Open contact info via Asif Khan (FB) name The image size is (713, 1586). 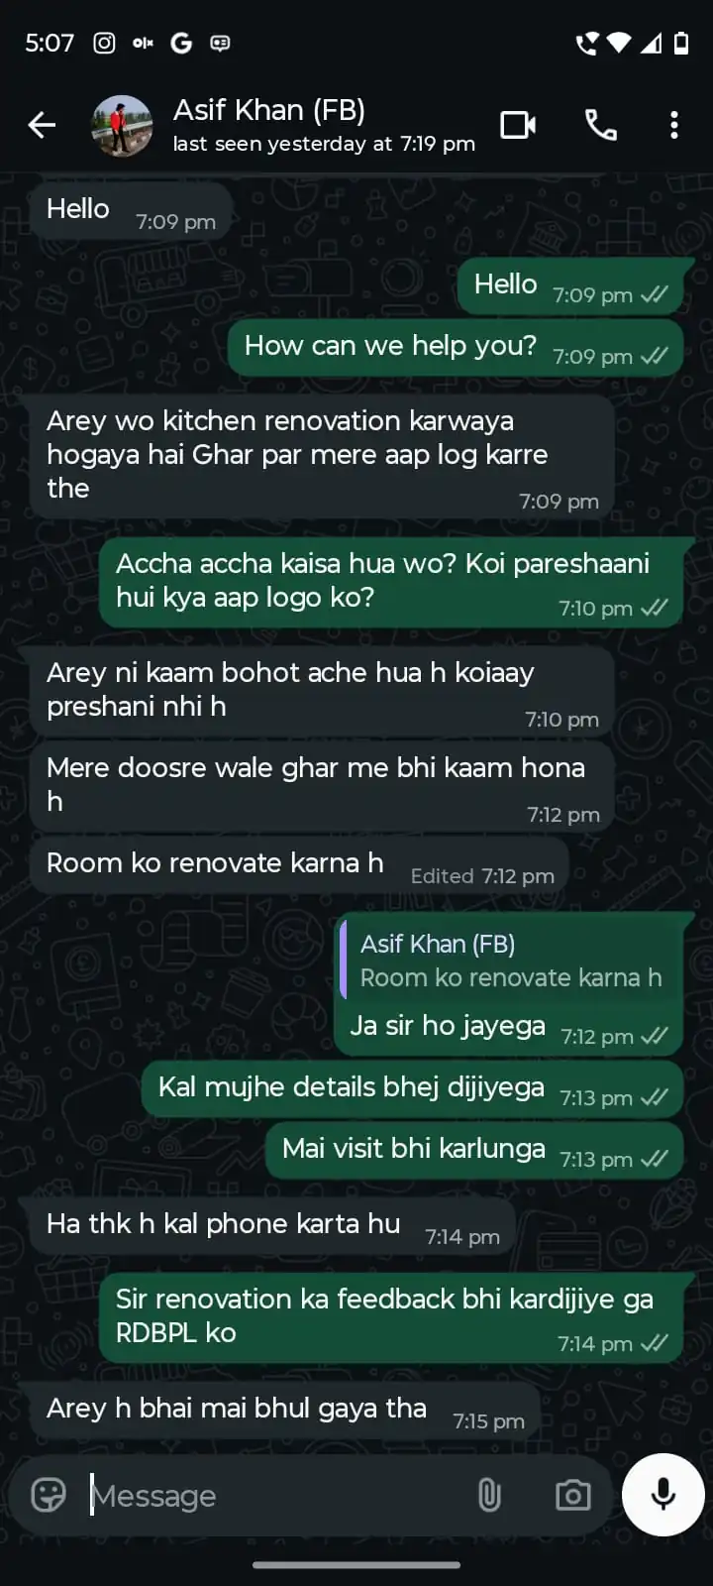[269, 110]
